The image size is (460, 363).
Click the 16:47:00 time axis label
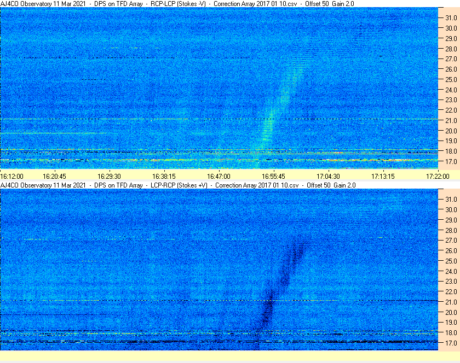219,177
